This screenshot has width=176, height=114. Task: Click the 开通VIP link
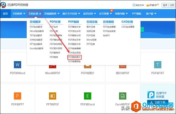(x=153, y=5)
